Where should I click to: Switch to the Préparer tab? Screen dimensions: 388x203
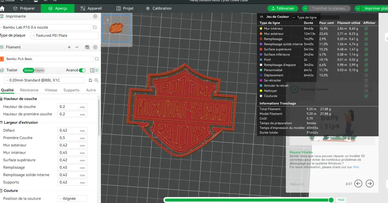coord(24,9)
